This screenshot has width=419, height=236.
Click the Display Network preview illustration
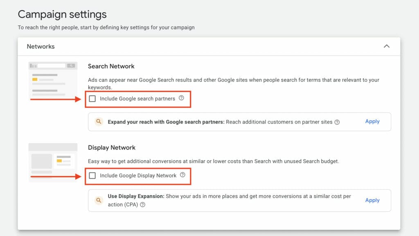[52, 157]
